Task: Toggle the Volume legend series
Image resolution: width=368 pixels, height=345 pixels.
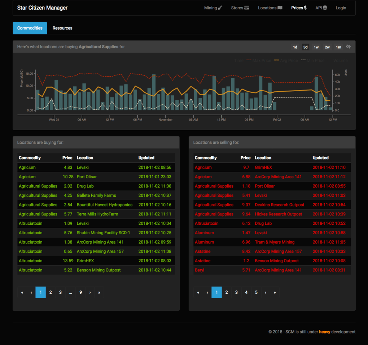Action: (x=337, y=61)
